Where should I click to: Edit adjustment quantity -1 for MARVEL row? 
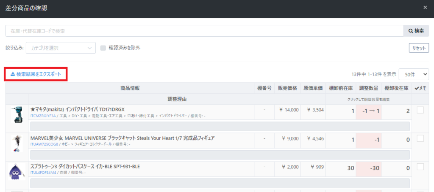point(369,140)
